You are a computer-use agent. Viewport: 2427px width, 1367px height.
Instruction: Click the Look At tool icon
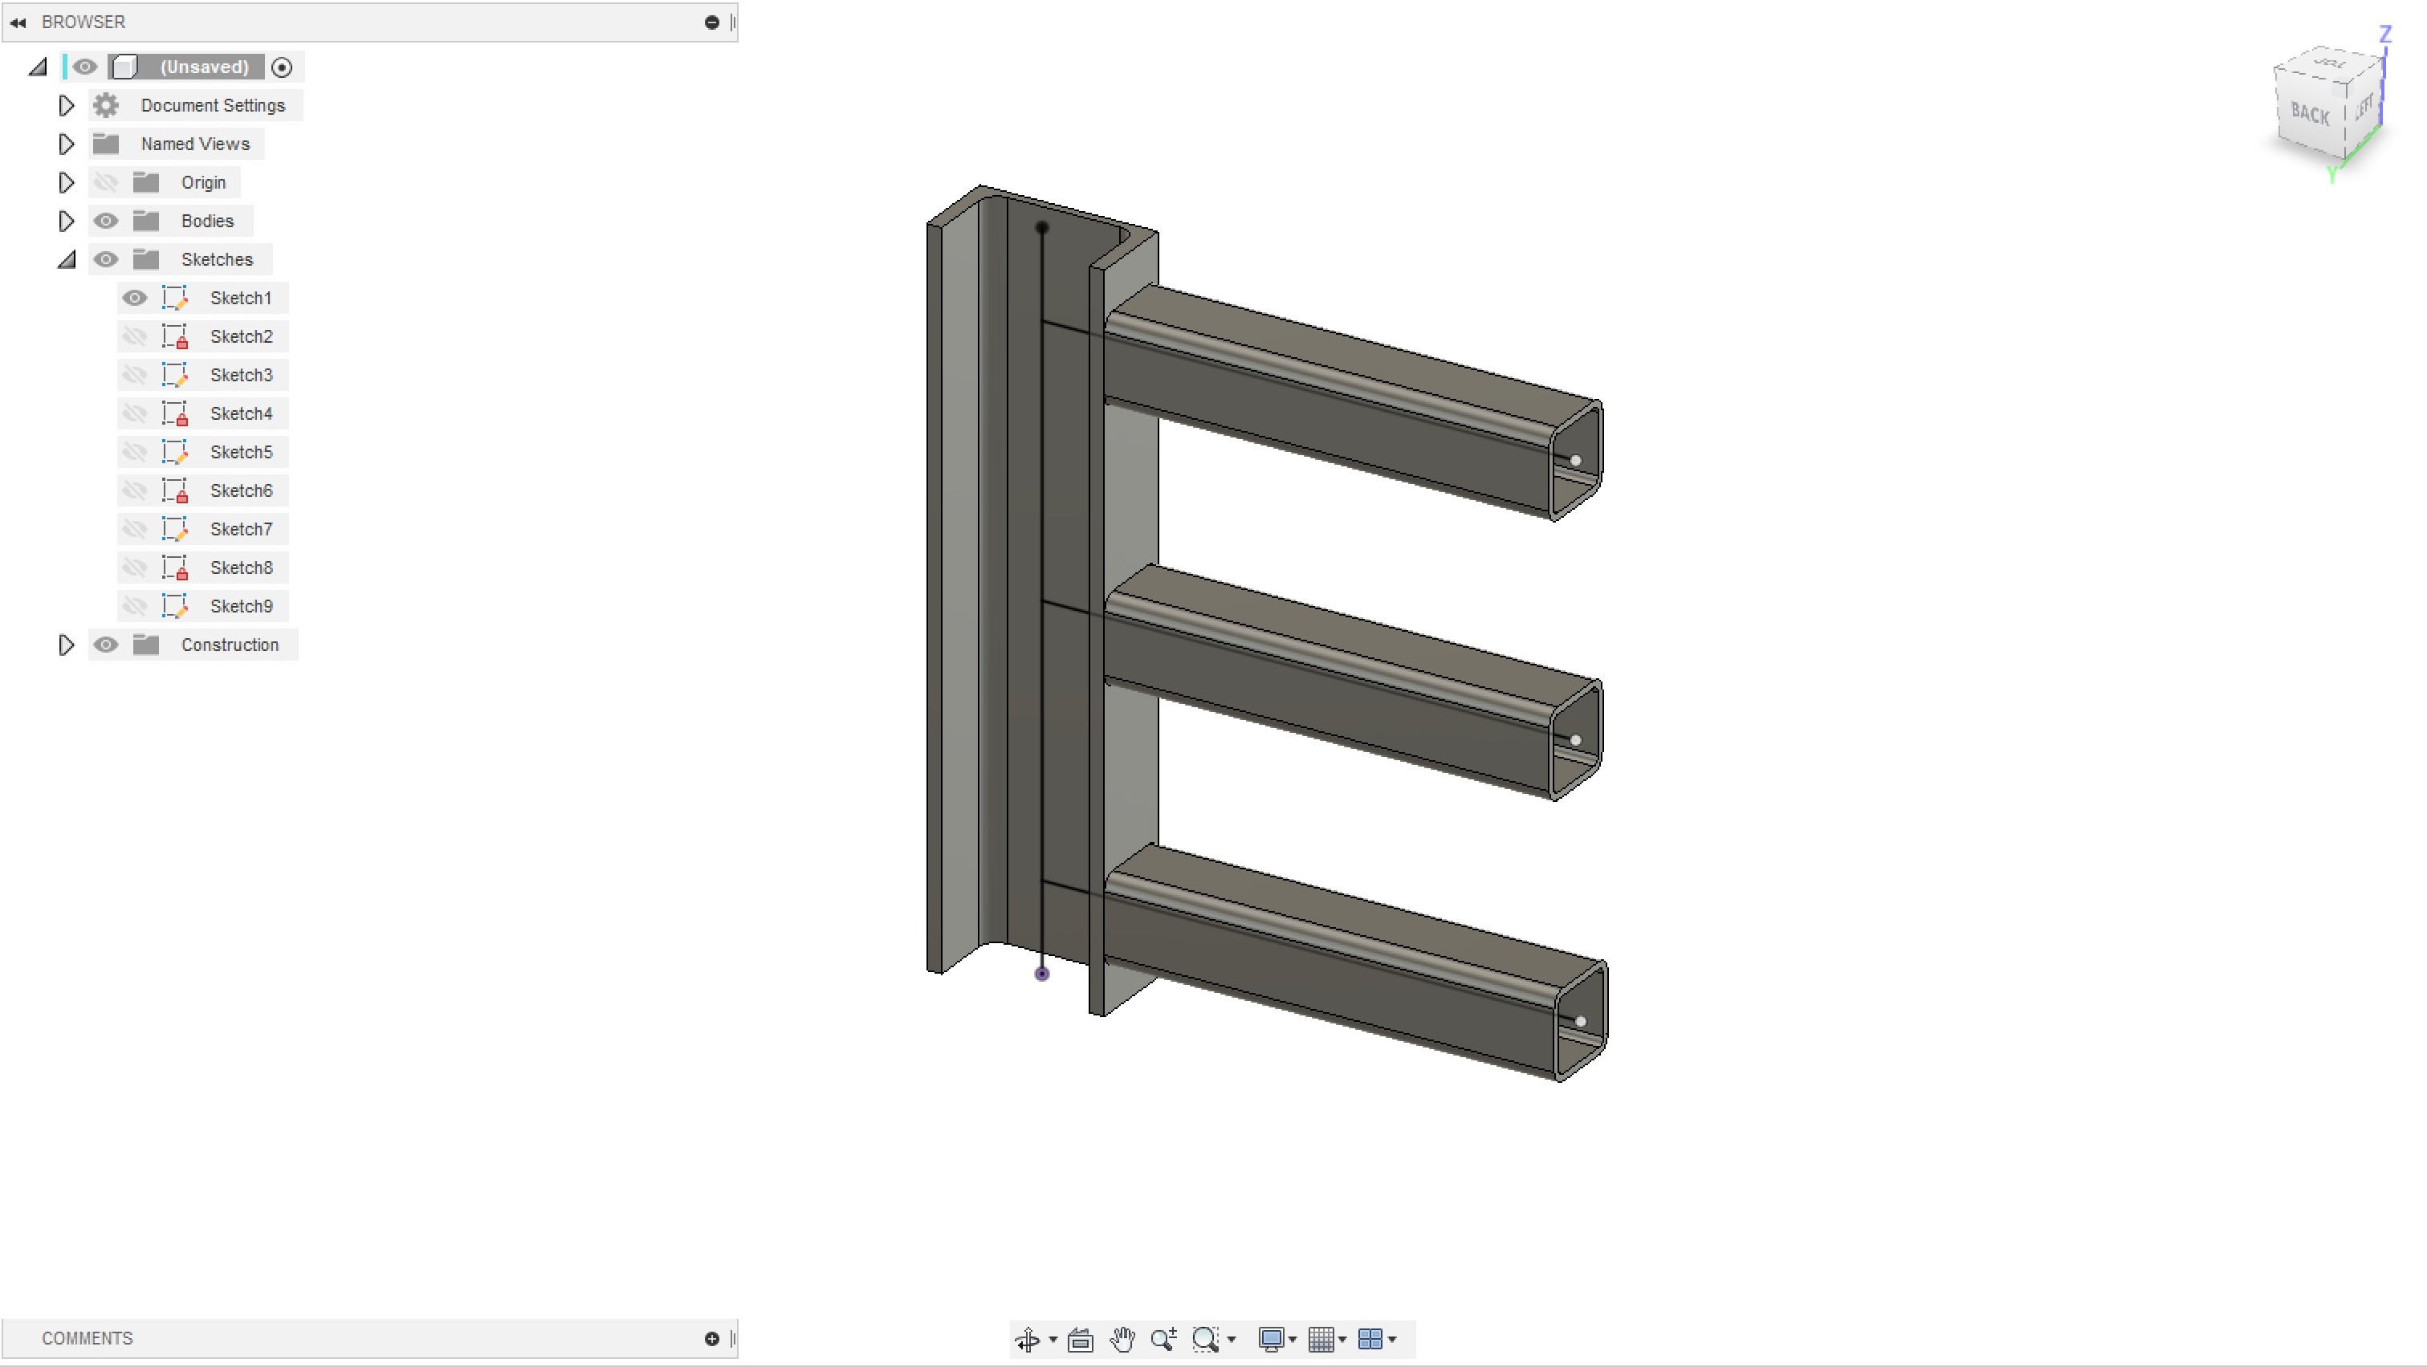[1080, 1339]
